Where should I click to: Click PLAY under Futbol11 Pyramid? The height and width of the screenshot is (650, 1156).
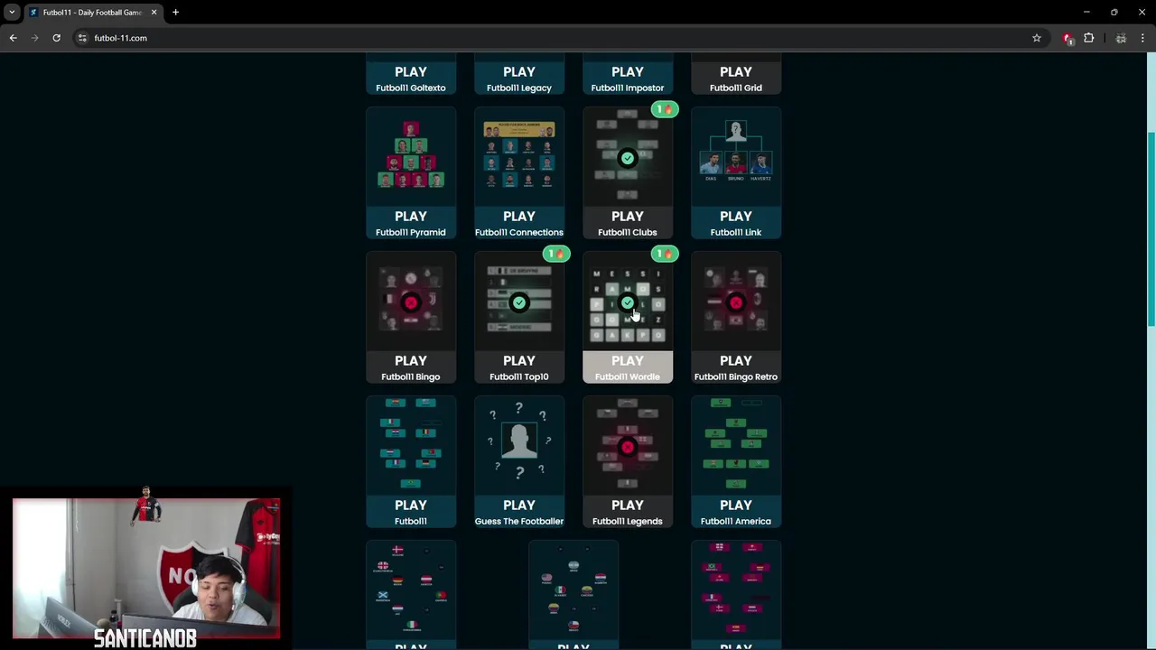pos(411,216)
